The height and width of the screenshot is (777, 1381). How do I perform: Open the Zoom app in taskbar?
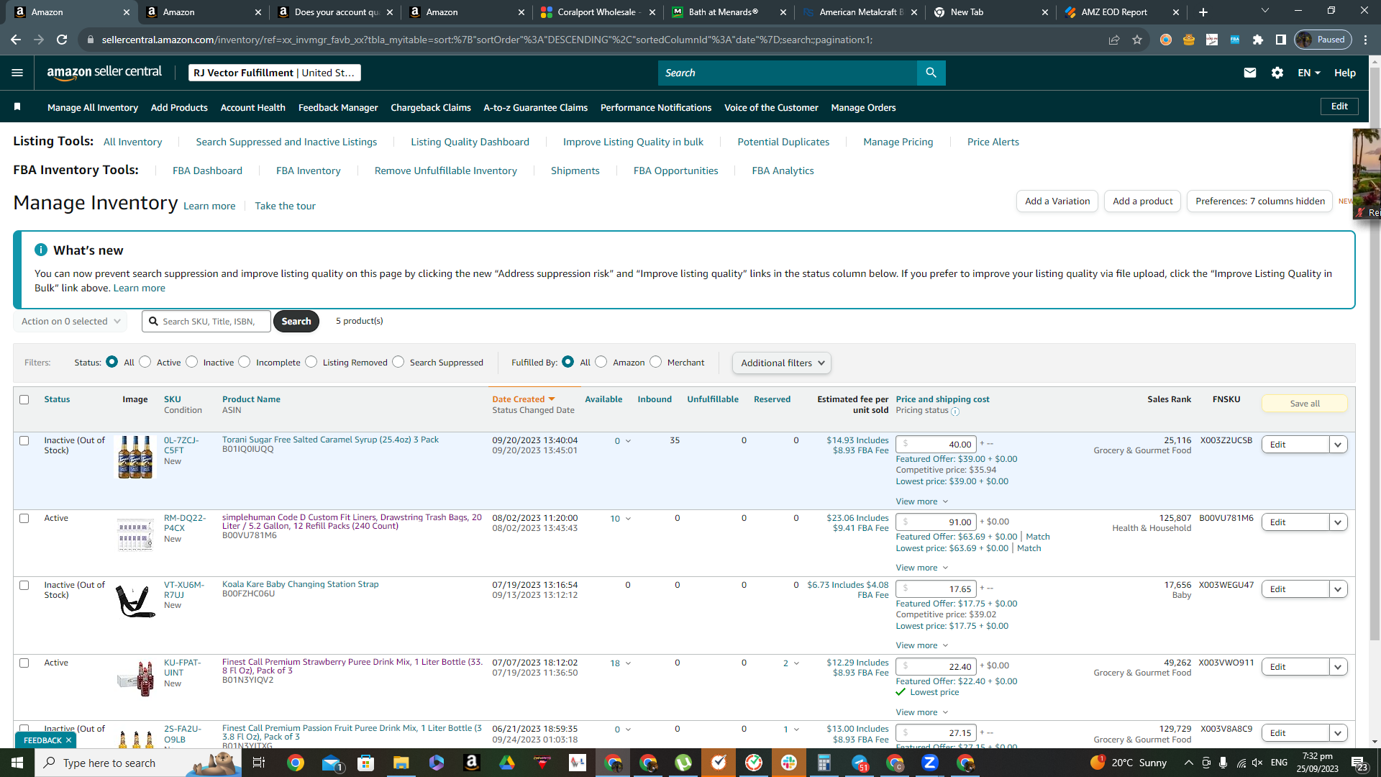(930, 763)
